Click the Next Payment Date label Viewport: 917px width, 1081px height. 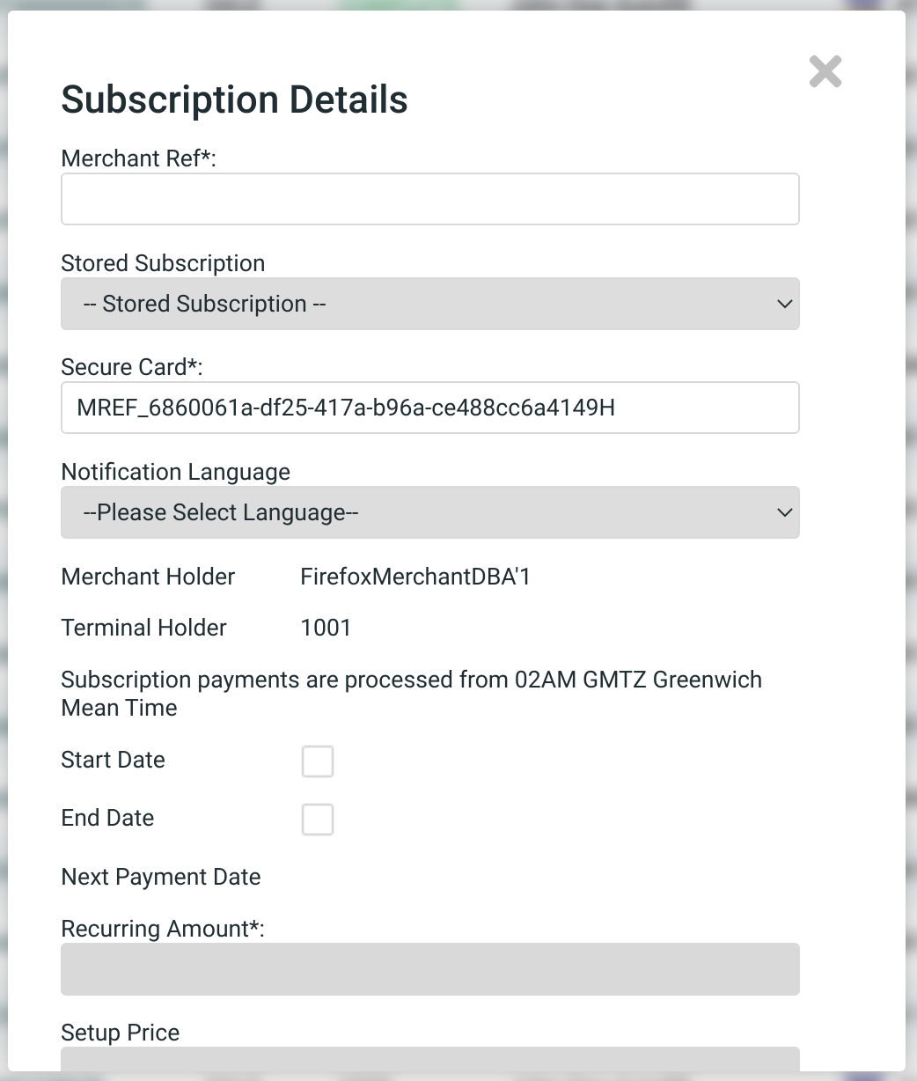tap(161, 877)
